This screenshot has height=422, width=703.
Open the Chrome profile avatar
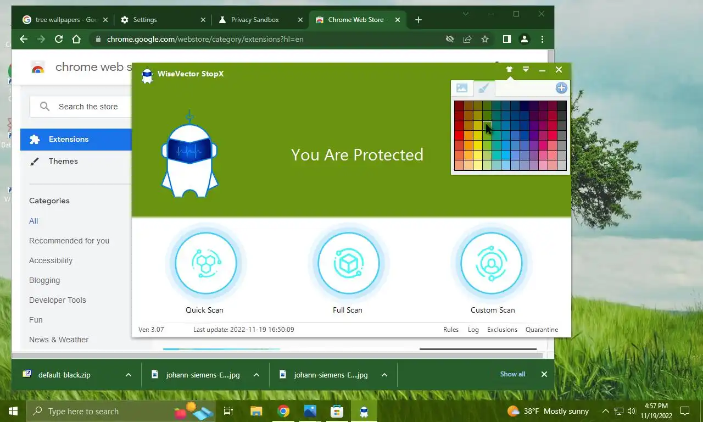pos(525,39)
